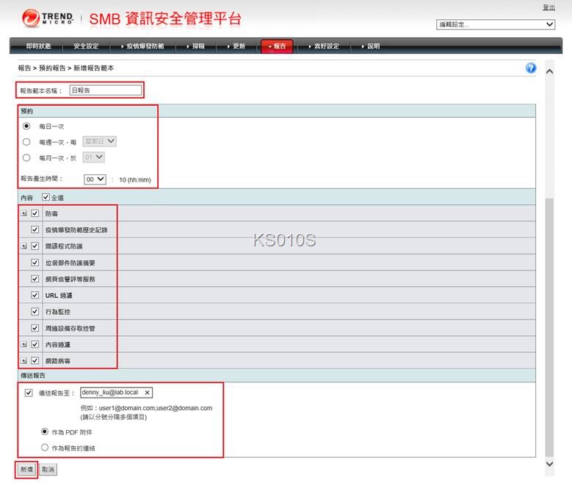Uncheck the 行為監控 checkbox
The height and width of the screenshot is (483, 572).
tap(35, 312)
